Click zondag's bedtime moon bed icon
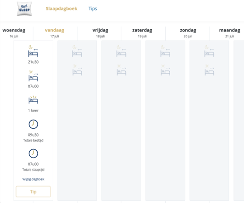 (x=209, y=51)
